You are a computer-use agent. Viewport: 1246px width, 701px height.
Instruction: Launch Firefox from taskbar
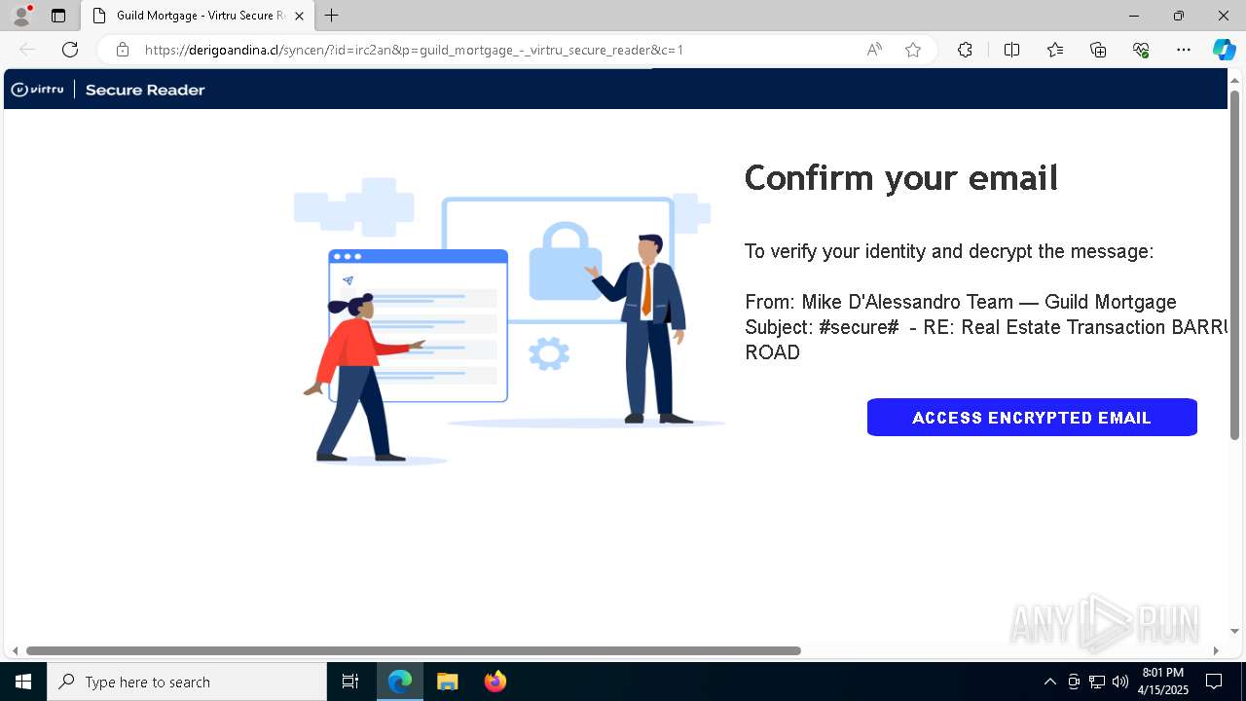point(495,682)
